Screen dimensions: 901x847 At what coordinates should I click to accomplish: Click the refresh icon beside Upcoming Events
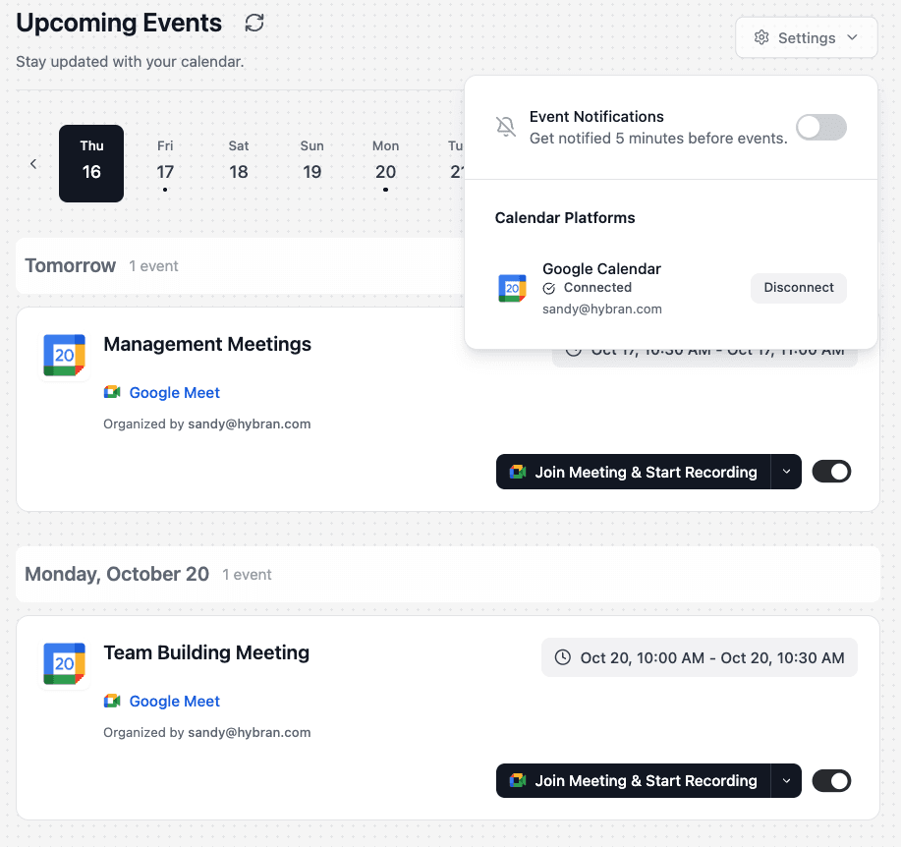pos(254,23)
